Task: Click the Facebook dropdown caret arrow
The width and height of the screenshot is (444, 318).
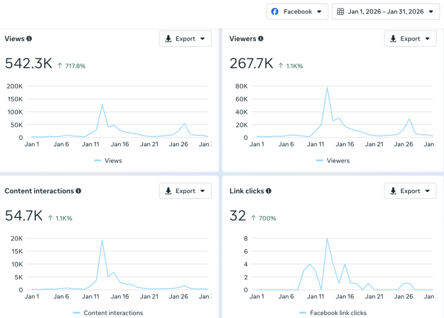Action: point(319,12)
